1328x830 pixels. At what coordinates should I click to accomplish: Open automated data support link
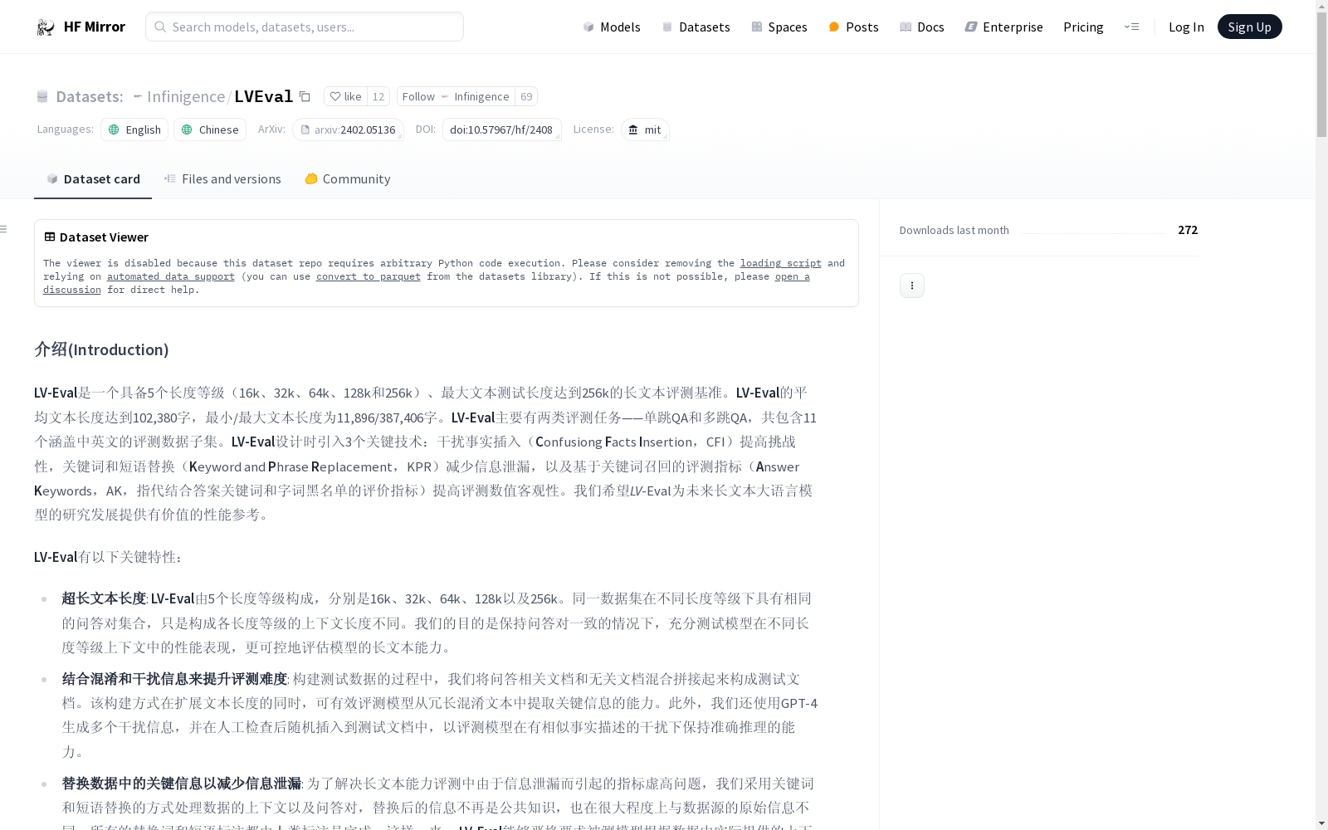tap(171, 276)
